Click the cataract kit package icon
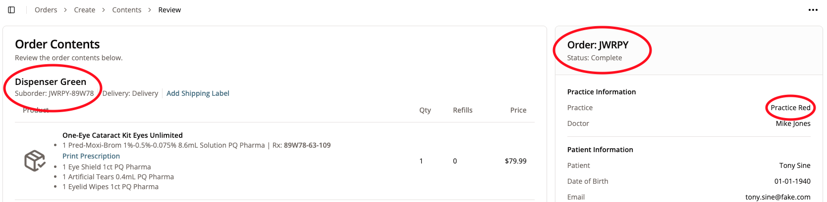 [x=35, y=161]
